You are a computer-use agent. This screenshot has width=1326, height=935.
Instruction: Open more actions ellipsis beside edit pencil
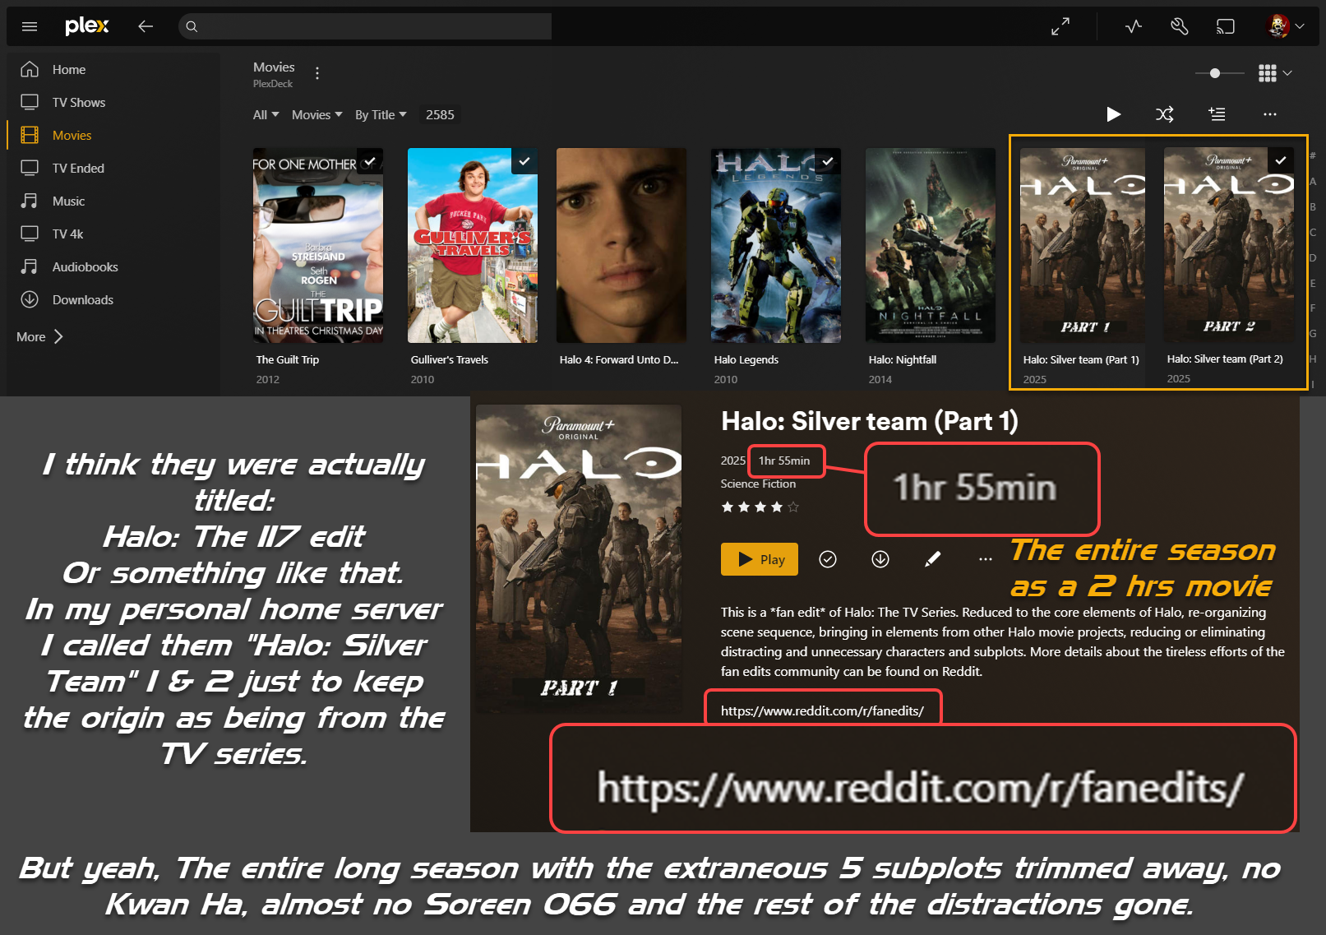[x=986, y=559]
